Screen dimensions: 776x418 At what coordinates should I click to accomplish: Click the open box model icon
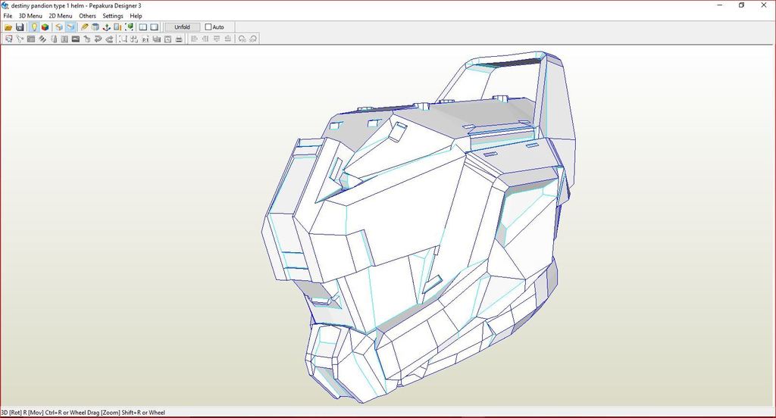click(x=59, y=27)
